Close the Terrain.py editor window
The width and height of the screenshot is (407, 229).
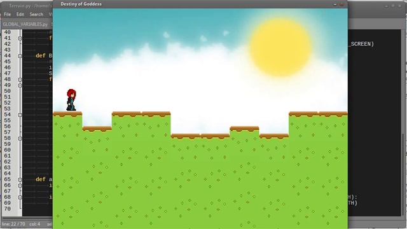coord(400,6)
